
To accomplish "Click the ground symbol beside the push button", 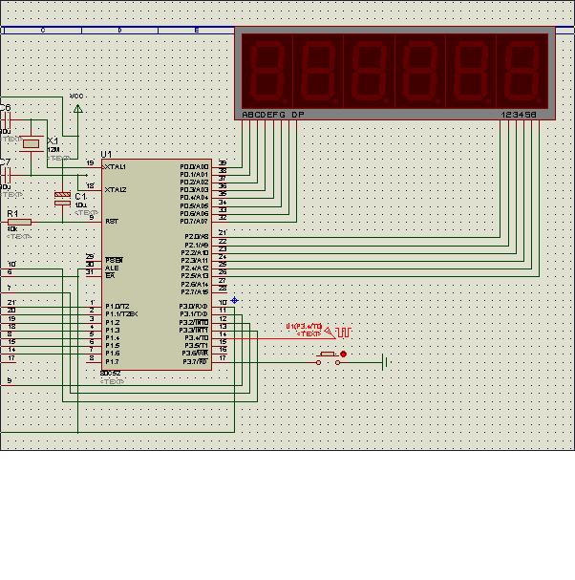I will click(384, 361).
